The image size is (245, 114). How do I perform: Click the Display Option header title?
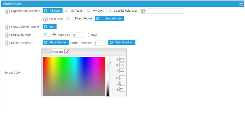[13, 3]
